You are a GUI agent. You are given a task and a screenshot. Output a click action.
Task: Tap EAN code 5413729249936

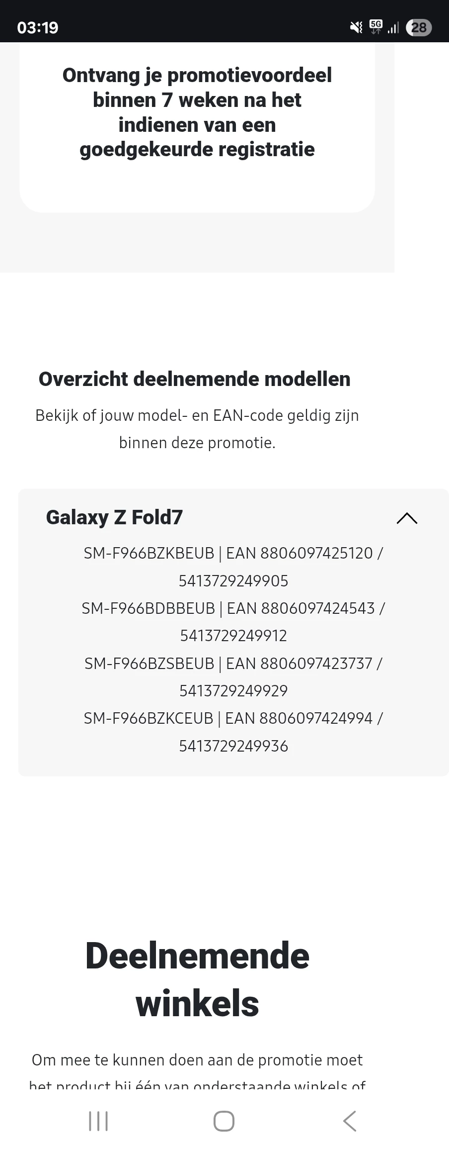pyautogui.click(x=233, y=746)
